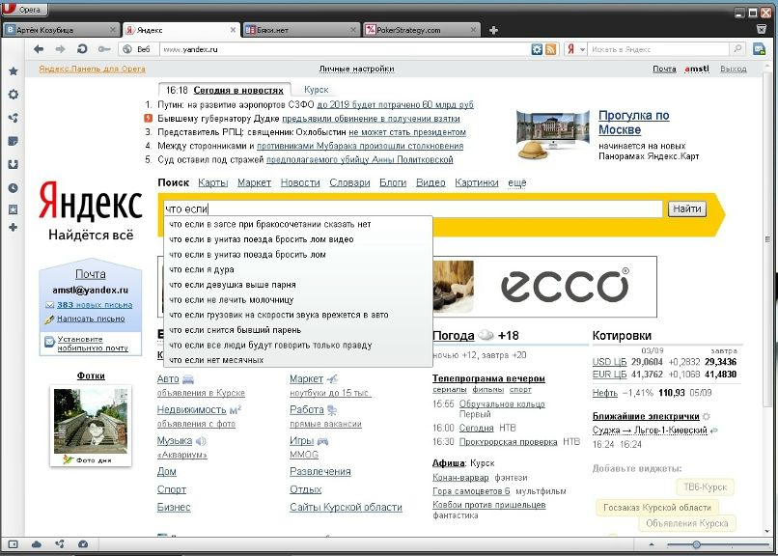
Task: Click the zoom slider in status bar
Action: click(697, 544)
